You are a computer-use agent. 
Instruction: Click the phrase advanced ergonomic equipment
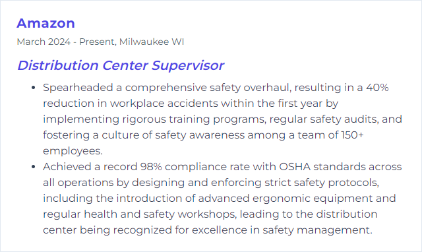[x=286, y=199]
